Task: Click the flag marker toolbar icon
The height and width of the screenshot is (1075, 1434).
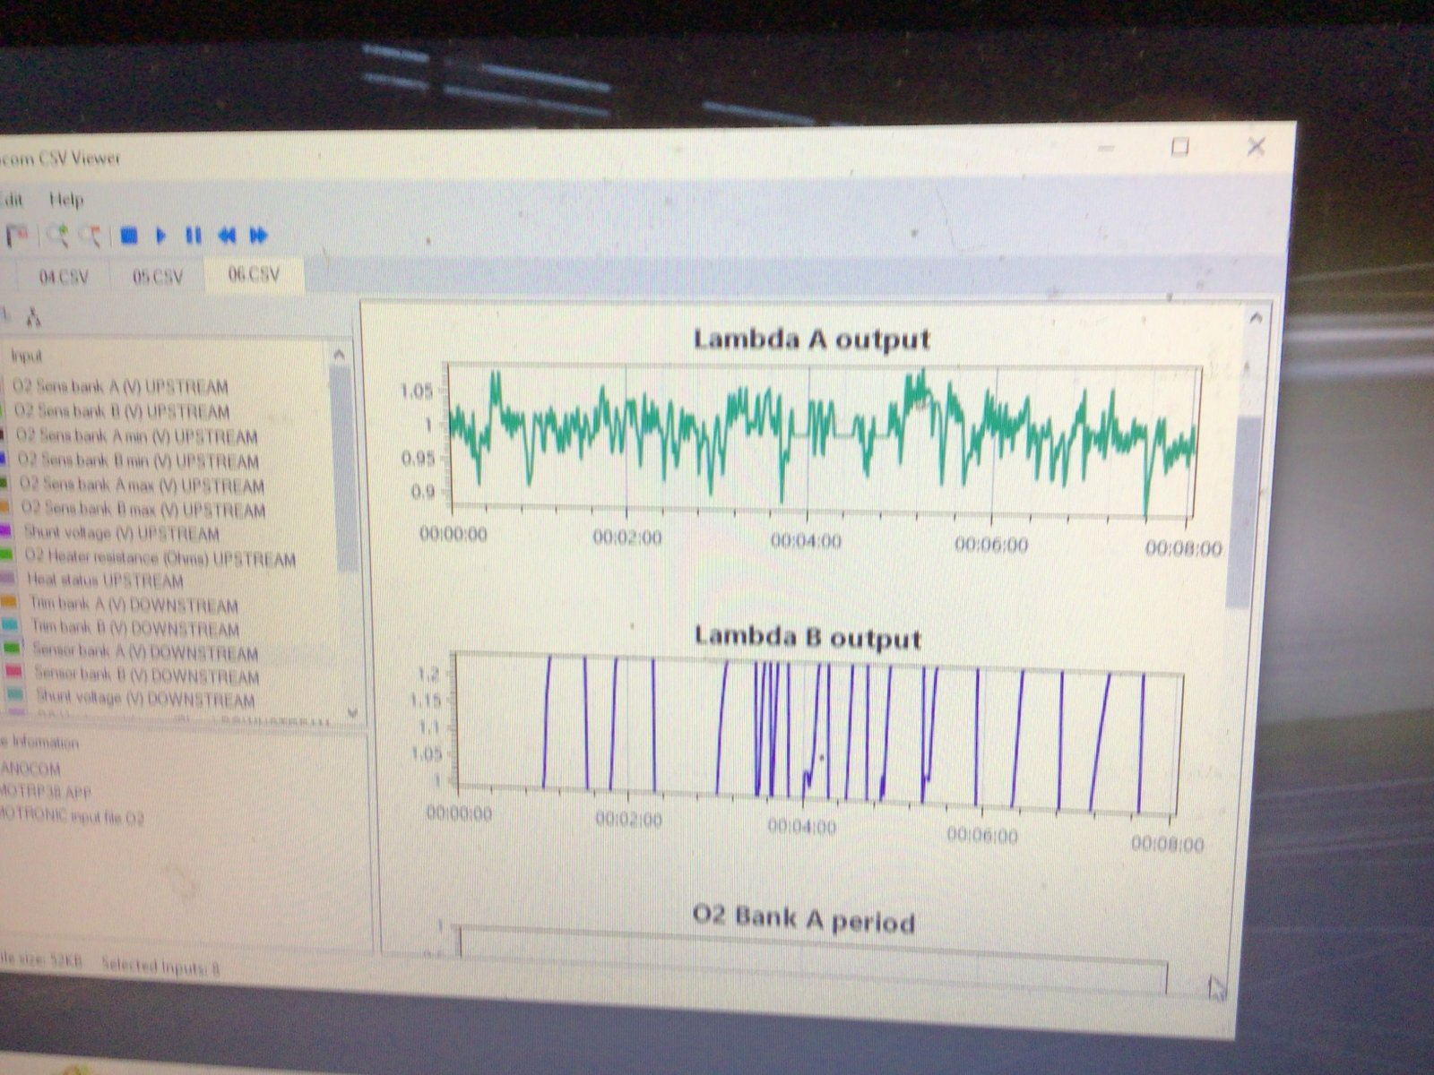Action: [17, 236]
